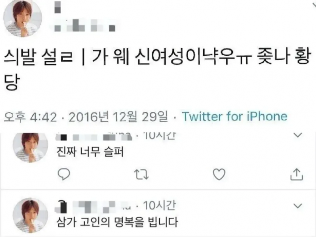Click the '오후 4:42 · 2016년 12월 29일' timestamp
Screen dimensions: 316x237
click(86, 117)
